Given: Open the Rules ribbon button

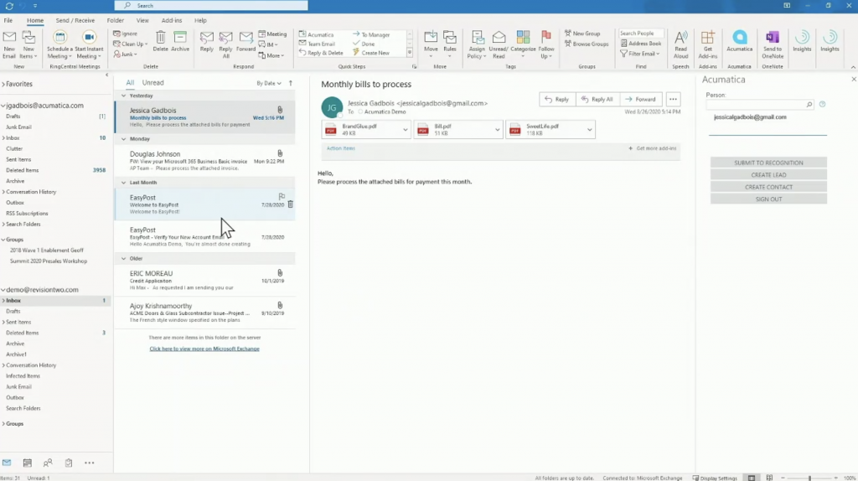Looking at the screenshot, I should click(450, 44).
